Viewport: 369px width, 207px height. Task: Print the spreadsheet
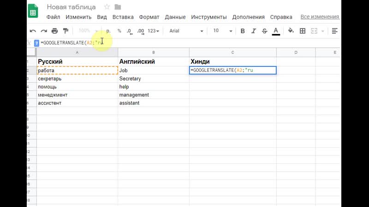(54, 31)
